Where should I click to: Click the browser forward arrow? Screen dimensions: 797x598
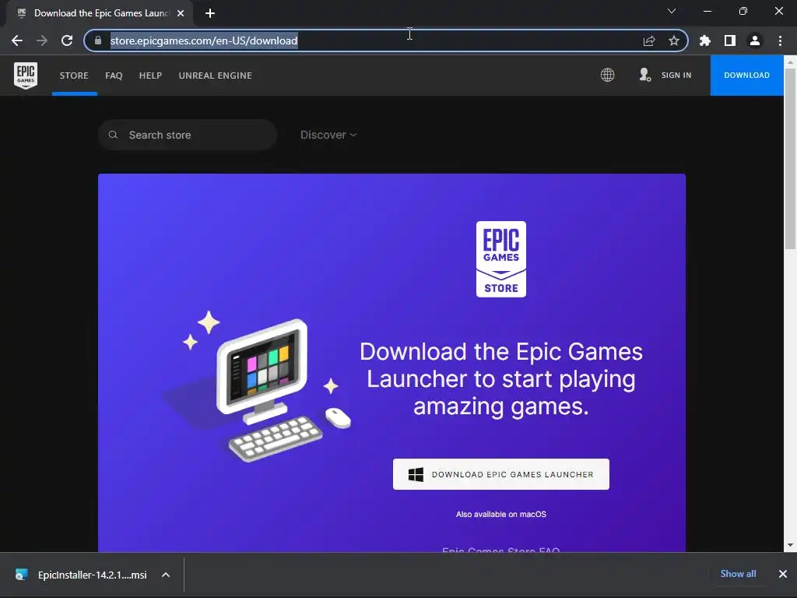(42, 40)
